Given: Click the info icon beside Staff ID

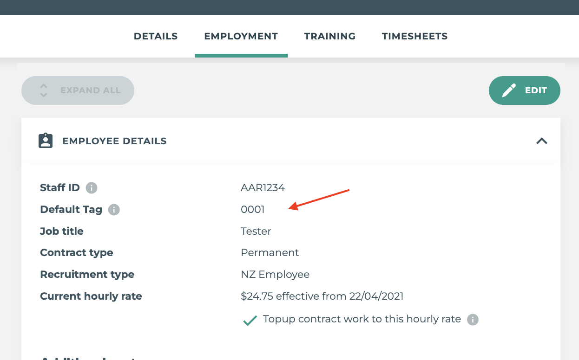Looking at the screenshot, I should pyautogui.click(x=92, y=188).
